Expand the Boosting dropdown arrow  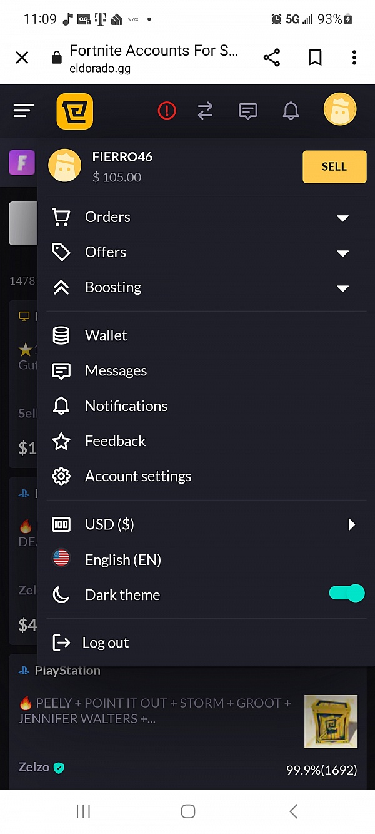(x=342, y=288)
